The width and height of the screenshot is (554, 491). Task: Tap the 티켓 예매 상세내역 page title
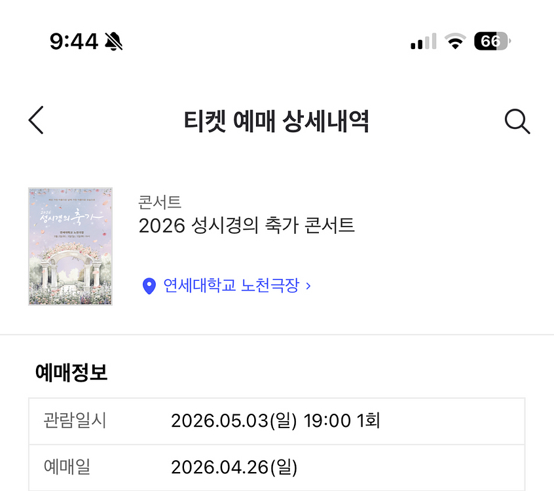[276, 121]
